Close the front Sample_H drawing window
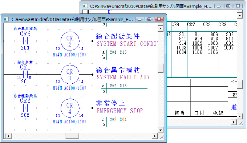The width and height of the screenshot is (247, 143). (159, 19)
